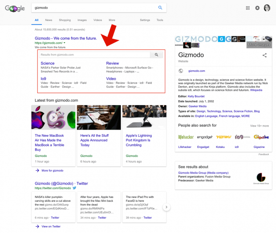276x233 pixels.
Task: Open the Tools options
Action: tap(160, 20)
